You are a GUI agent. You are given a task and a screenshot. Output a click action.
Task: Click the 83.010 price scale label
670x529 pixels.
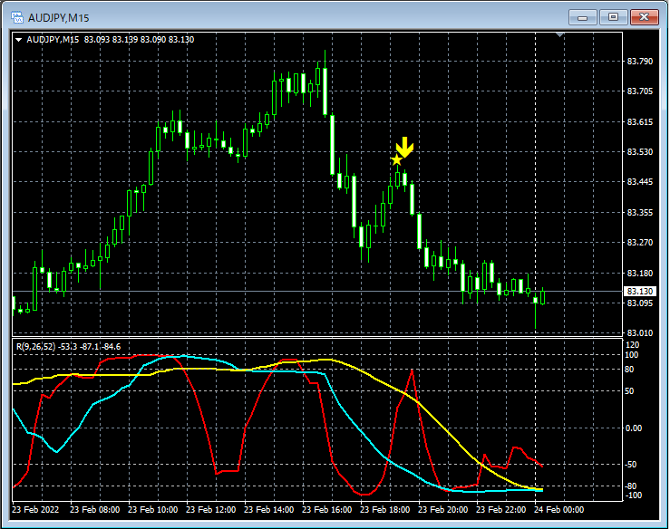tap(640, 333)
